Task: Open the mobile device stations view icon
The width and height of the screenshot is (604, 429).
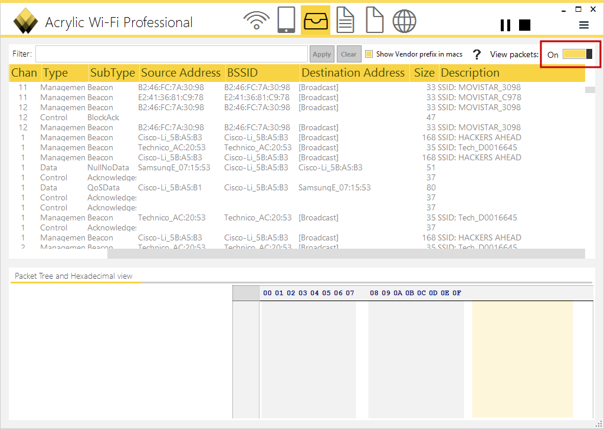Action: pos(286,20)
